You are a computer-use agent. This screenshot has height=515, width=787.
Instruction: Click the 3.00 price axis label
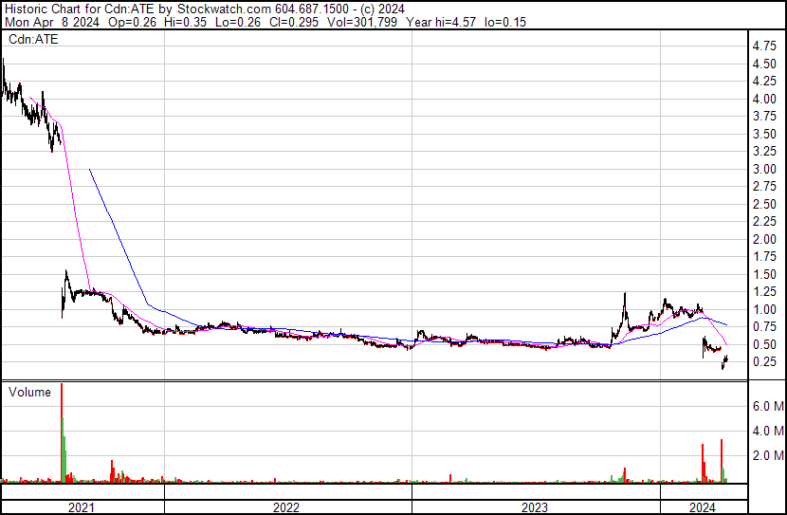click(764, 169)
